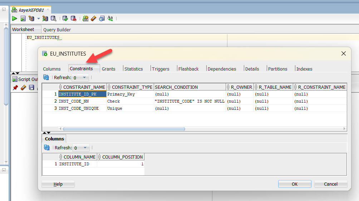Image resolution: width=359 pixels, height=201 pixels.
Task: Run the statement with the green play icon
Action: 14,19
